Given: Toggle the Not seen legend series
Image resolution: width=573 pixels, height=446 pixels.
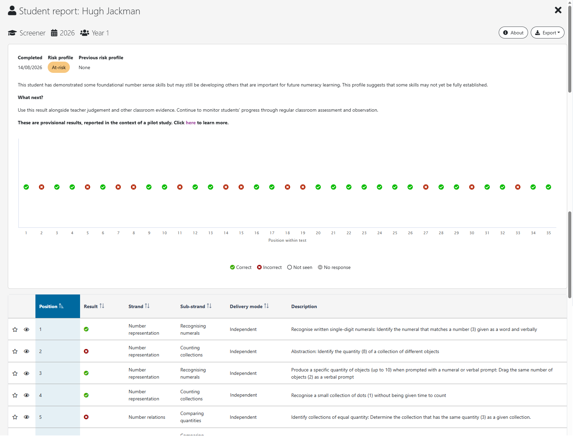Looking at the screenshot, I should click(300, 267).
